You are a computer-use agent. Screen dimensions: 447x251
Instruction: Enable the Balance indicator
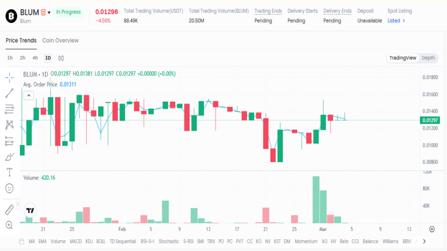click(370, 241)
